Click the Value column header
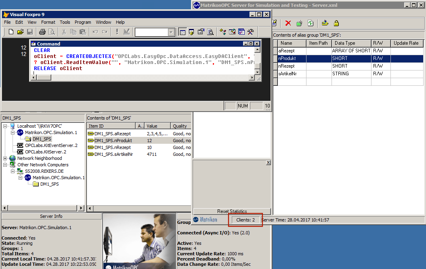The width and height of the screenshot is (426, 269). pyautogui.click(x=157, y=126)
